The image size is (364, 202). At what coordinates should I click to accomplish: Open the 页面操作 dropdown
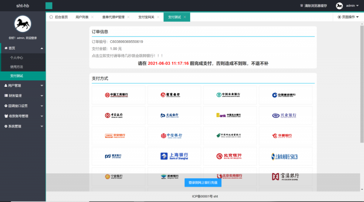point(348,17)
